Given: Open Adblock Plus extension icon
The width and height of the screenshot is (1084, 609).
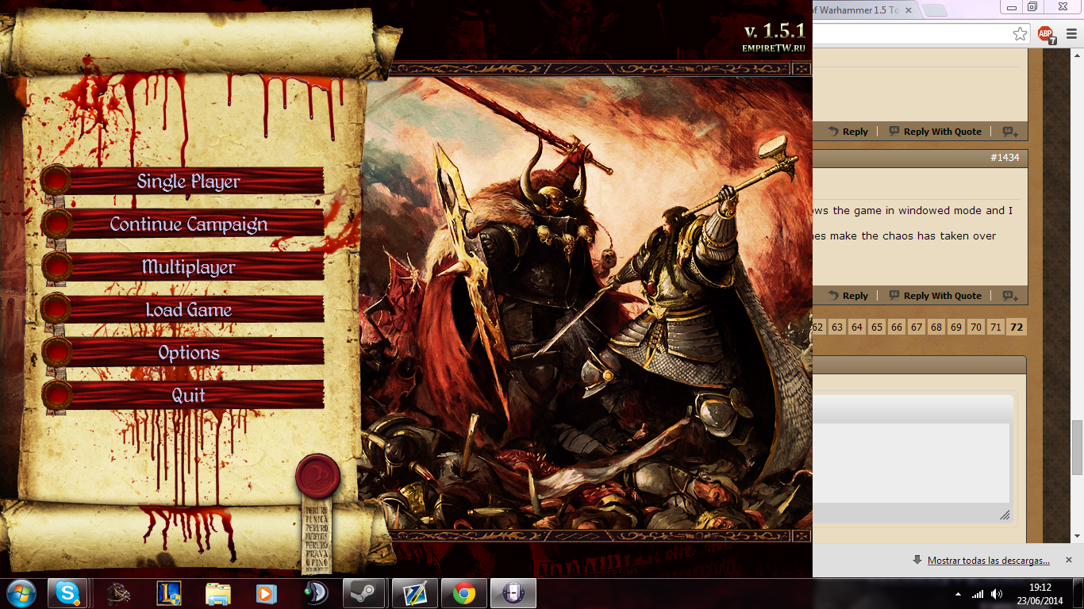Looking at the screenshot, I should tap(1047, 35).
